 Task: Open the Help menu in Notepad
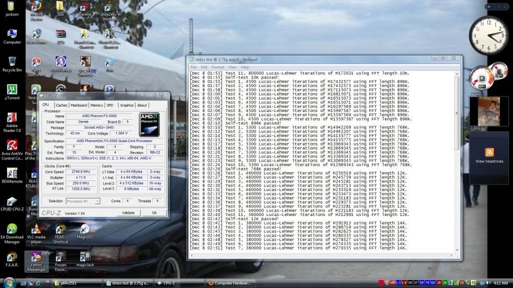click(245, 67)
